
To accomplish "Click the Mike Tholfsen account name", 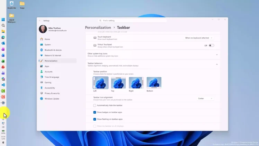I will click(x=54, y=28).
